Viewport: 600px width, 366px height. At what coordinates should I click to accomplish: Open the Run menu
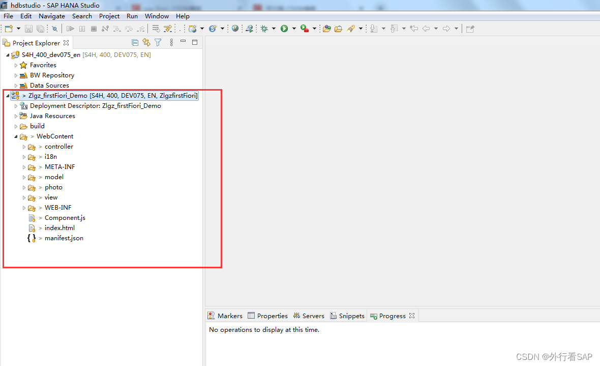coord(132,16)
